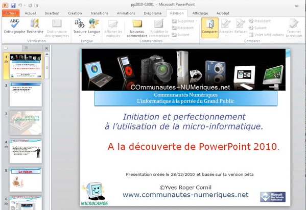Switch to the Outline pane tab
This screenshot has height=210, width=306.
tap(26, 48)
